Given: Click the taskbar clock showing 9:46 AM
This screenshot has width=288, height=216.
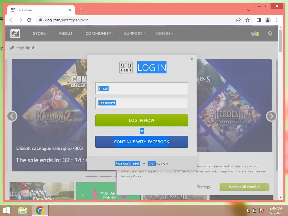Looking at the screenshot, I should tap(276, 211).
